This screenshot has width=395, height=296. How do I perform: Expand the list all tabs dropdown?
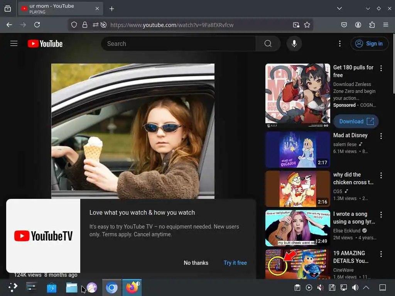point(339,8)
